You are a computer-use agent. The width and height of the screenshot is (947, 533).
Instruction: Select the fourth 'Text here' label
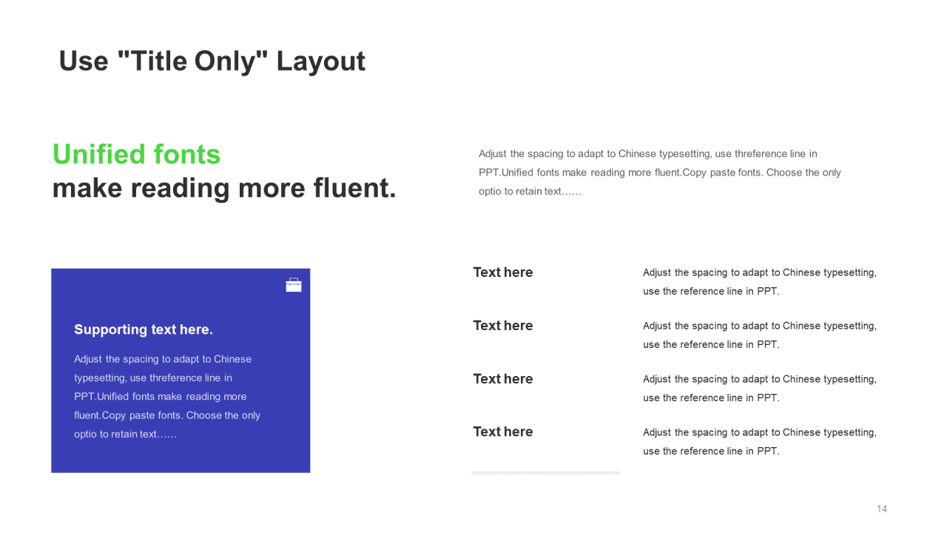point(503,432)
